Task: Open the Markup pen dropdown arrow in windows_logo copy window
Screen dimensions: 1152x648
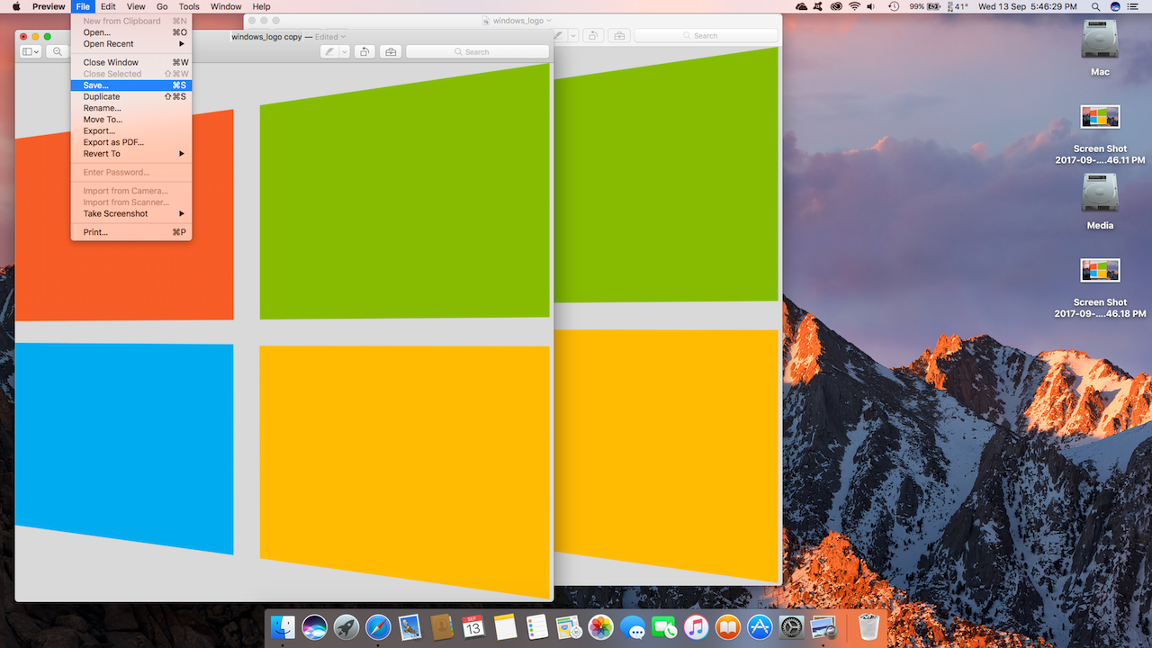Action: tap(345, 51)
